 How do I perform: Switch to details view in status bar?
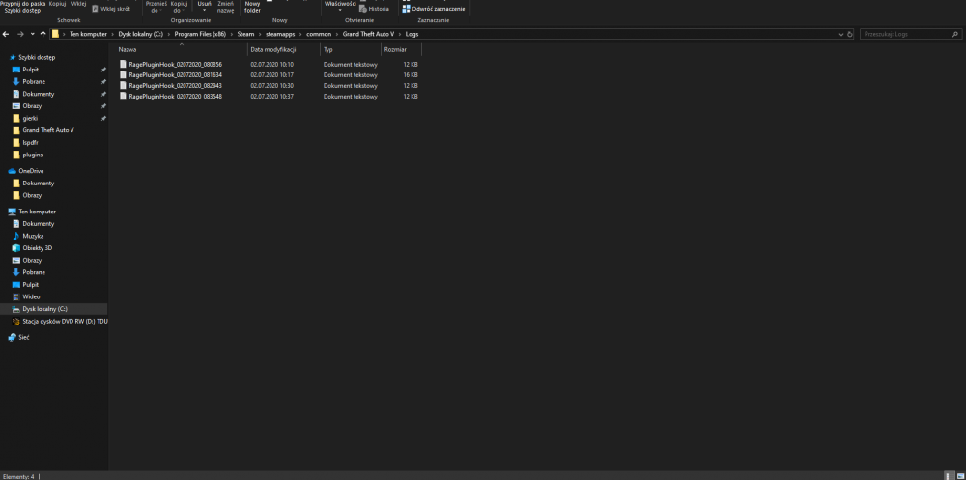(948, 476)
